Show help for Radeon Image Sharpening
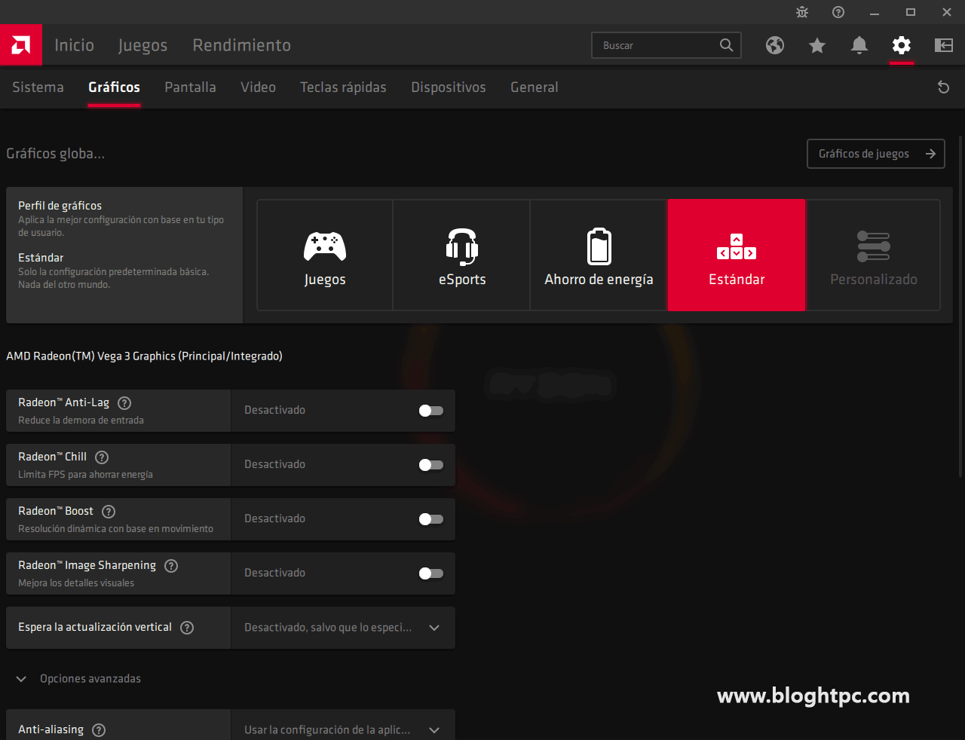Viewport: 965px width, 740px height. coord(171,566)
